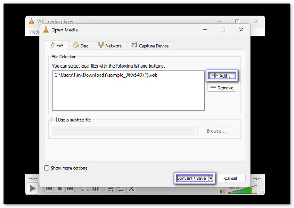
Task: Toggle random shuffle icon in VLC
Action: pos(131,190)
